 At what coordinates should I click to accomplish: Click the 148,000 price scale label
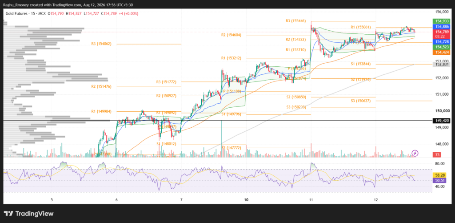pos(443,144)
